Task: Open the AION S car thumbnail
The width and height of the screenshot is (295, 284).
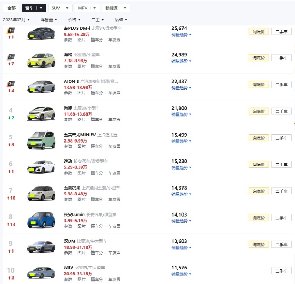Action: (x=41, y=86)
